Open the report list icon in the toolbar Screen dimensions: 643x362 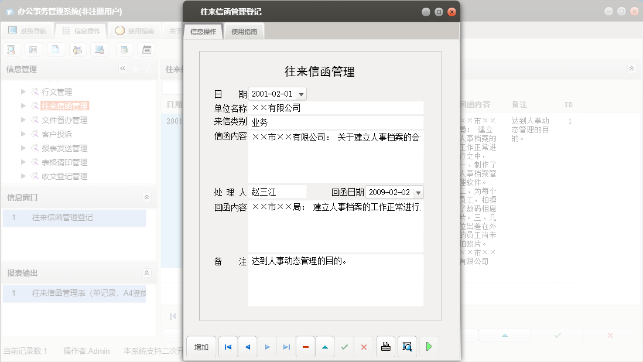coord(35,49)
